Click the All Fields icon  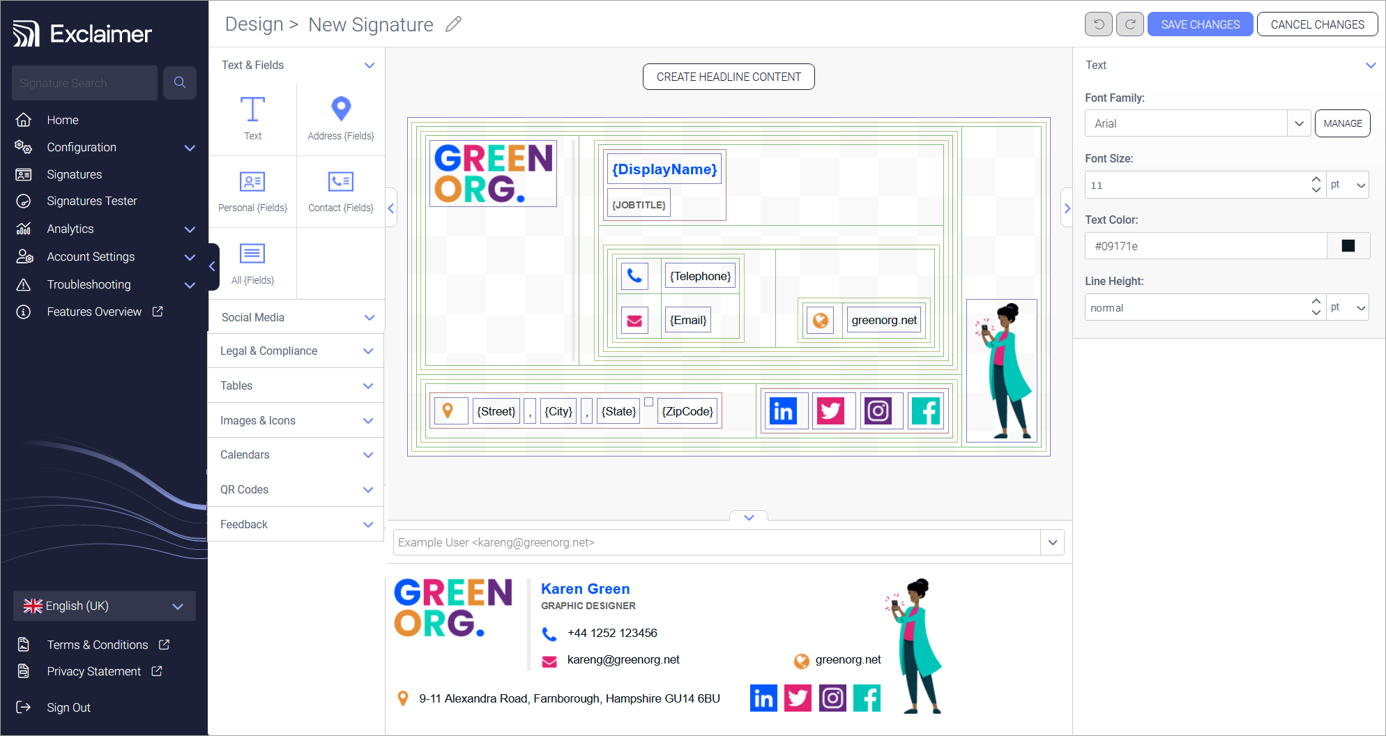[x=252, y=254]
